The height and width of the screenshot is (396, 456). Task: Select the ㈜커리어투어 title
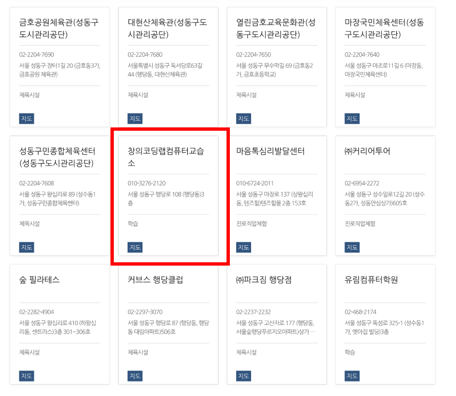click(367, 151)
